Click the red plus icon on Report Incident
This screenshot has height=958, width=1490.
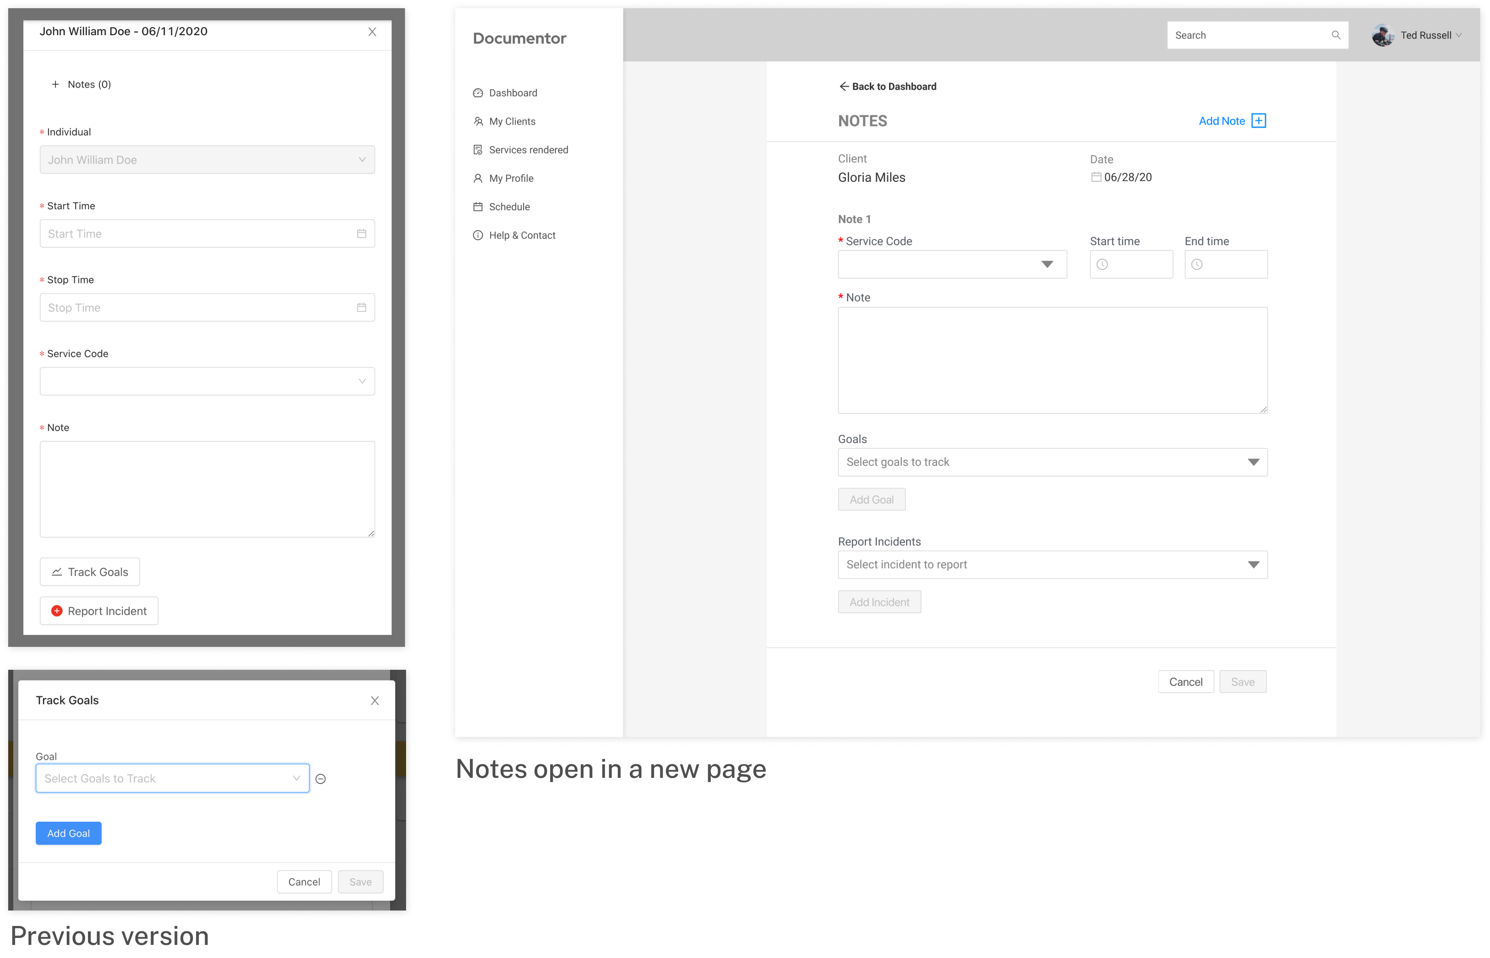(x=56, y=611)
